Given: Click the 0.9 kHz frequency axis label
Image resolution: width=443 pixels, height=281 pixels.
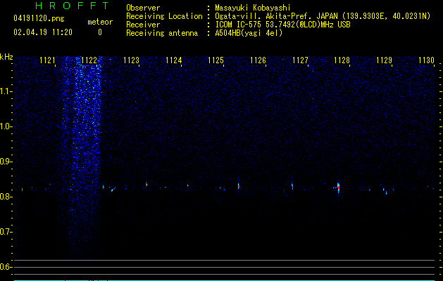Looking at the screenshot, I should point(6,162).
